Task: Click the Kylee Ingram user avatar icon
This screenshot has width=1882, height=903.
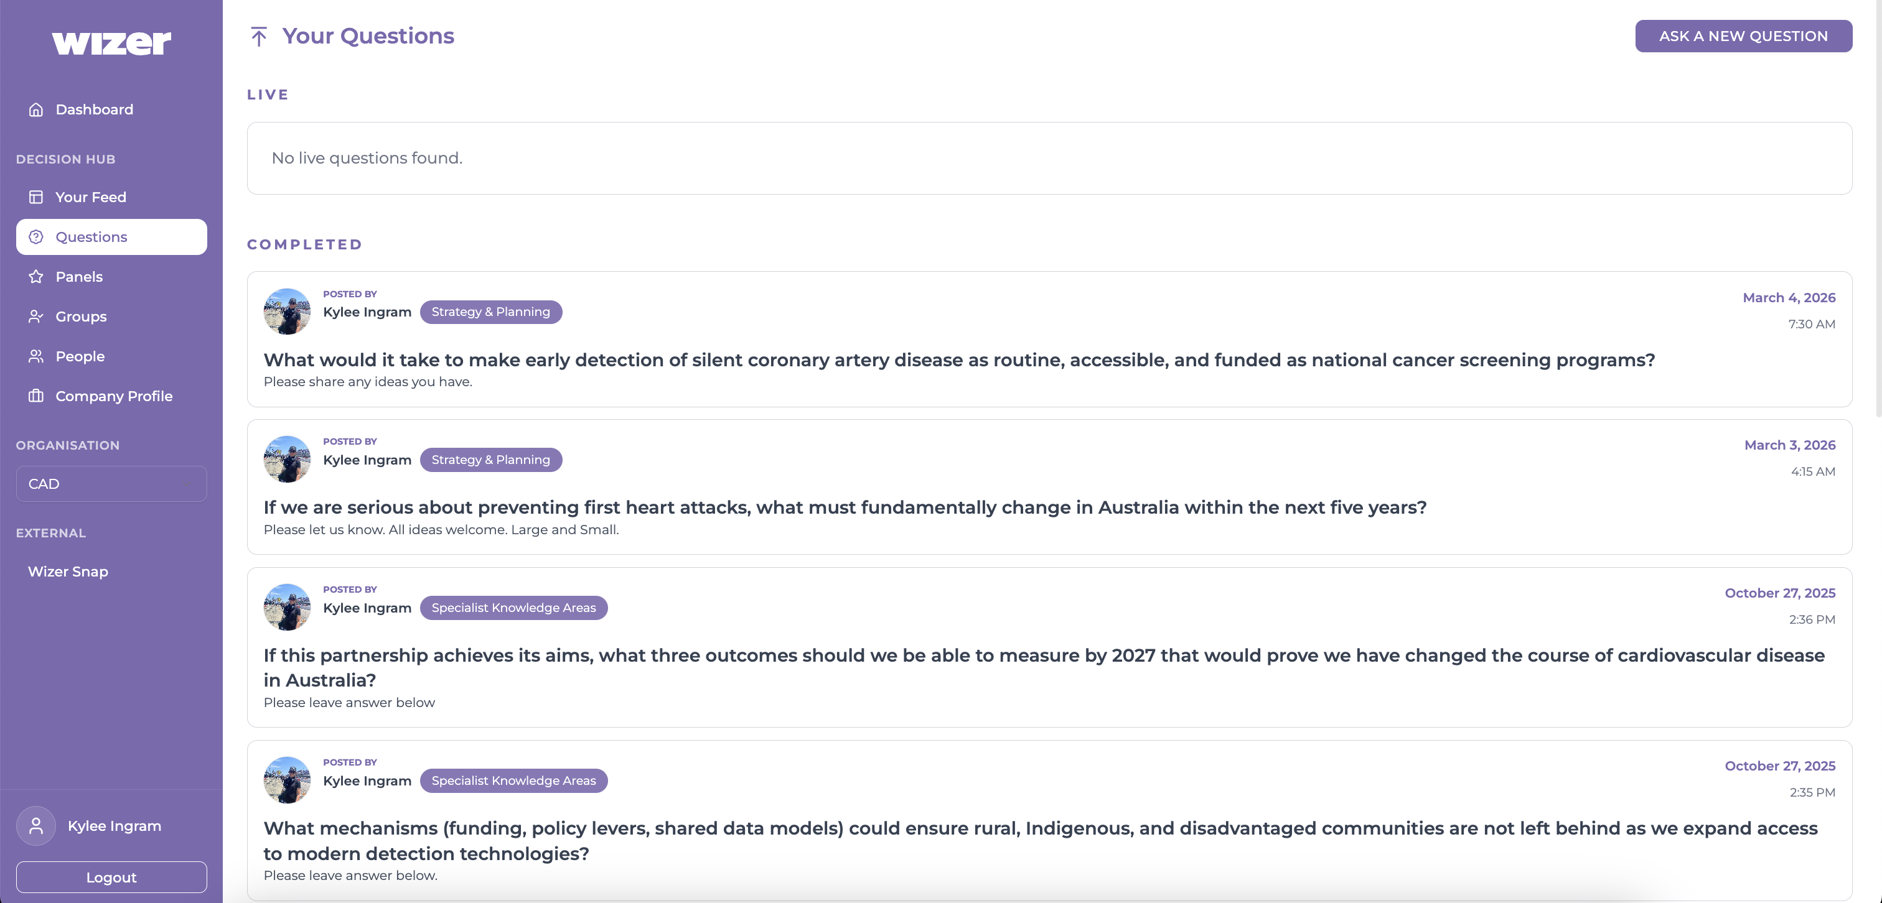Action: pyautogui.click(x=36, y=826)
